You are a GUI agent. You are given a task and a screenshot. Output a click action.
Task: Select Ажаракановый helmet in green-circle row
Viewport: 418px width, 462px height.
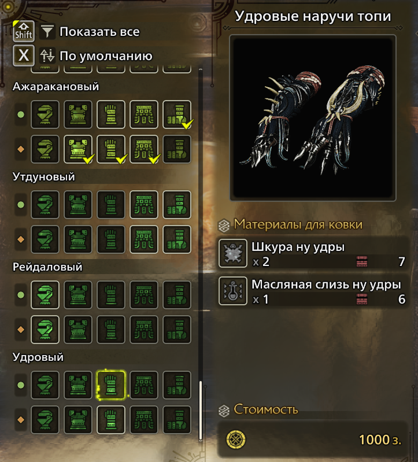coord(45,114)
